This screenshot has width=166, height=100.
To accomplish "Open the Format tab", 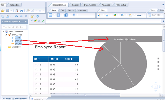I will [x=75, y=5].
